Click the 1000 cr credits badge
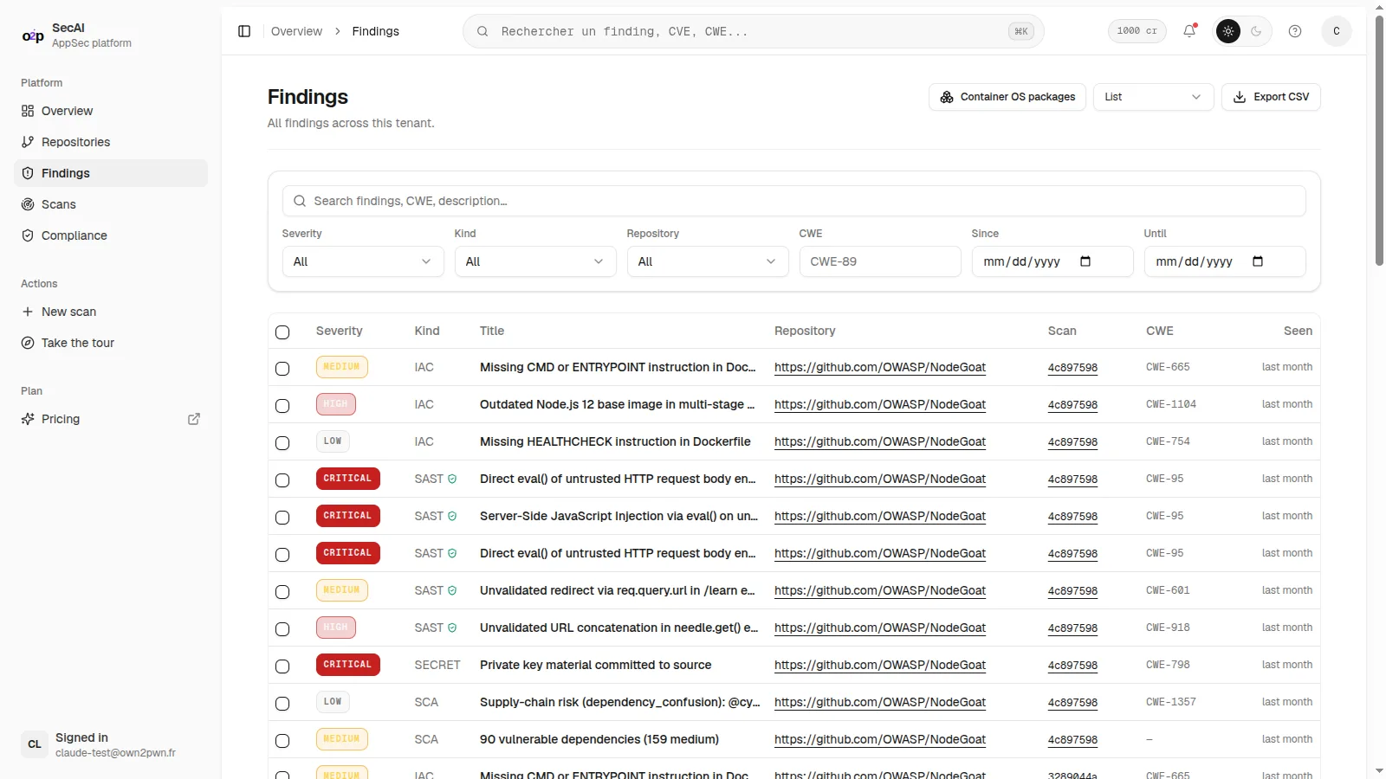Screen dimensions: 1386x779 (1137, 31)
